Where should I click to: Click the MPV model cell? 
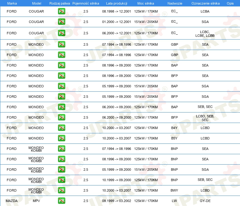pos(36,201)
